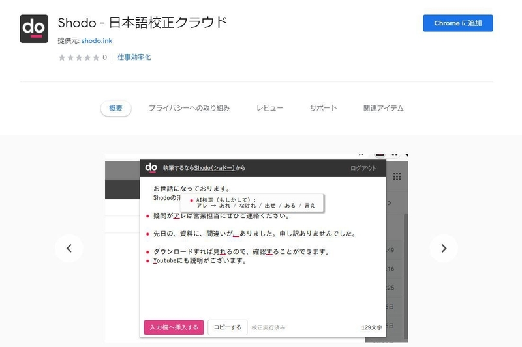This screenshot has width=522, height=347.
Task: Click the vertical scrollbar behind the popup
Action: pyautogui.click(x=405, y=275)
